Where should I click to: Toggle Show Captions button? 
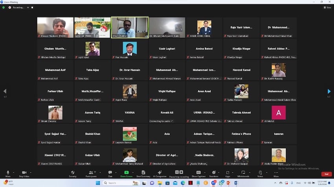198,173
